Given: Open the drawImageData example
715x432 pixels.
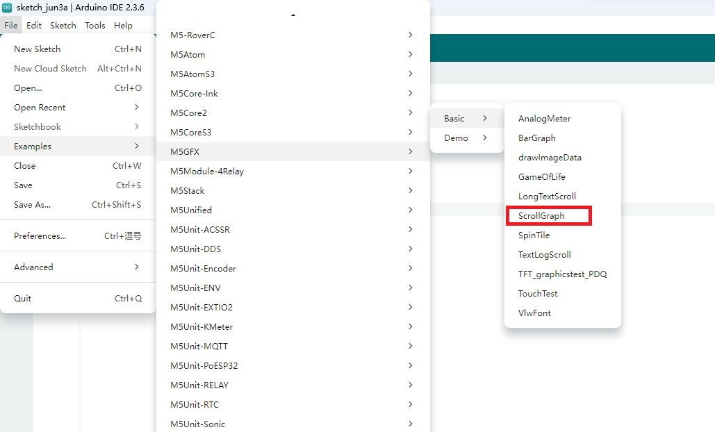Looking at the screenshot, I should [x=563, y=157].
